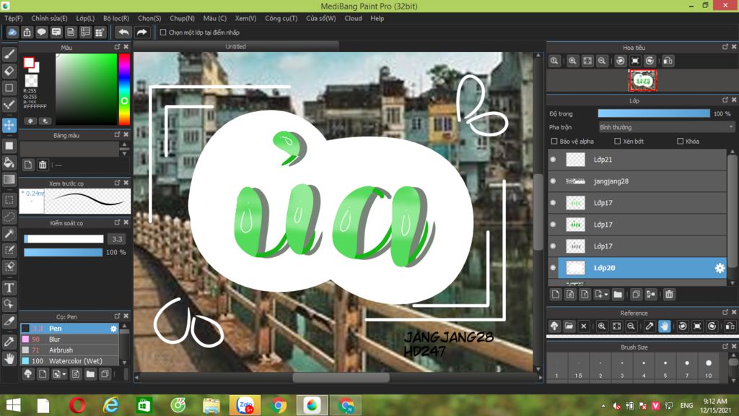Select the Eraser tool
The image size is (739, 416).
click(9, 71)
